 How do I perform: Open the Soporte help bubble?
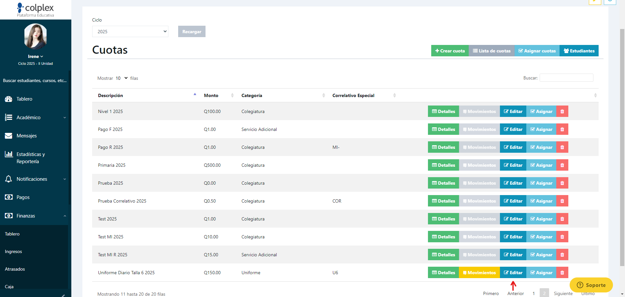pyautogui.click(x=591, y=285)
